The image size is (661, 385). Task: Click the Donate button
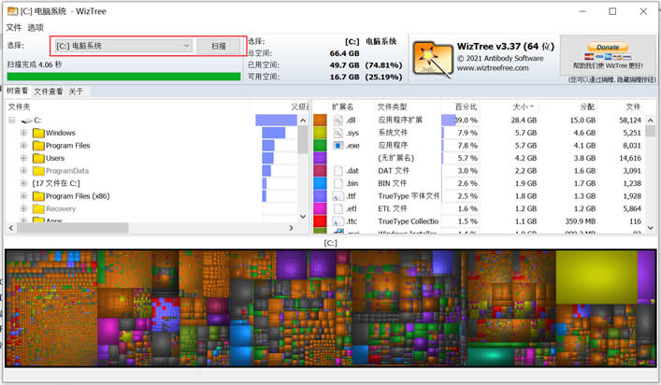608,47
